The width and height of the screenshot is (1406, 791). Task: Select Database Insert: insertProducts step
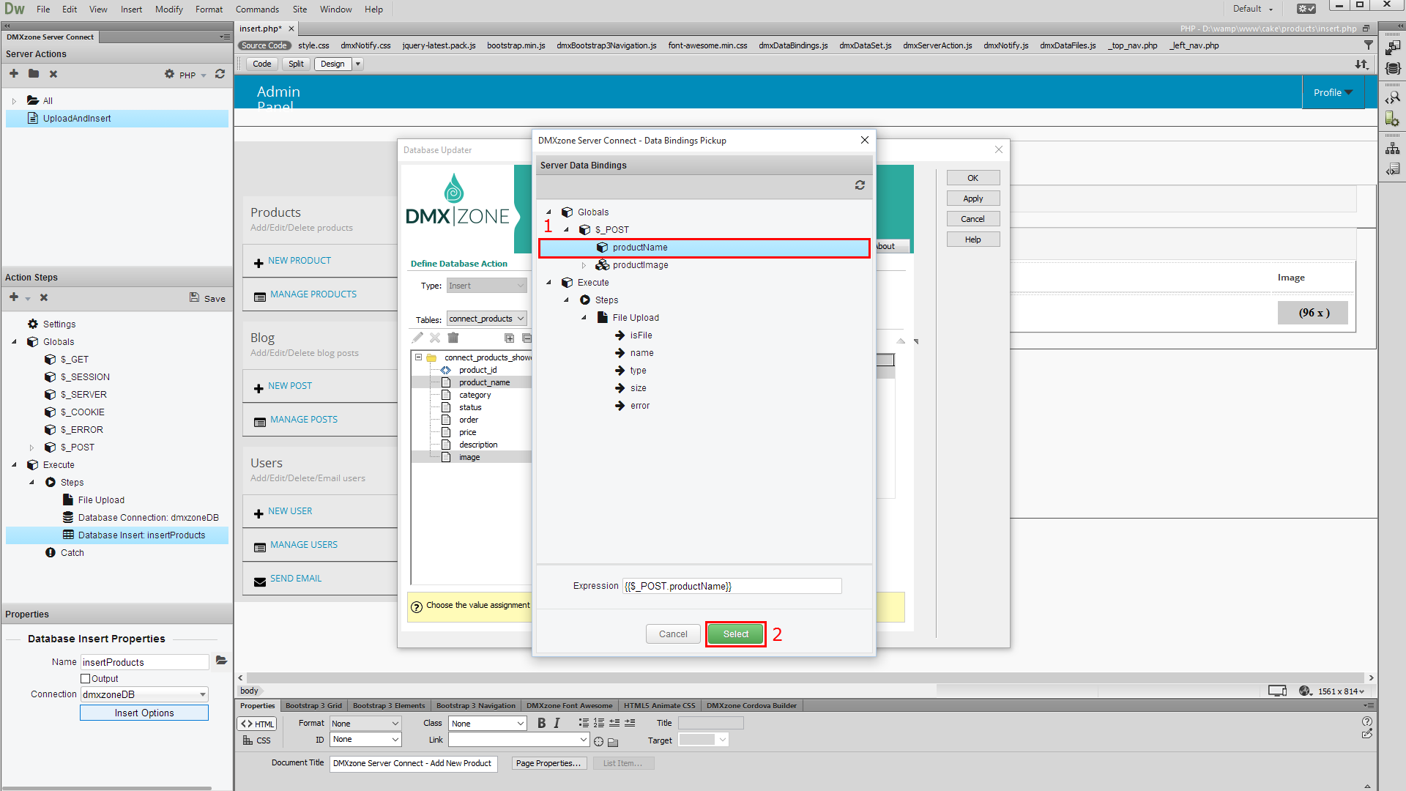[117, 535]
